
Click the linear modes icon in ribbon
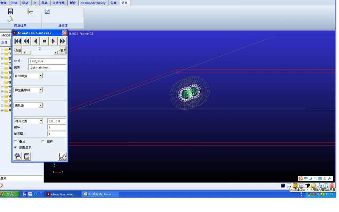tap(30, 11)
